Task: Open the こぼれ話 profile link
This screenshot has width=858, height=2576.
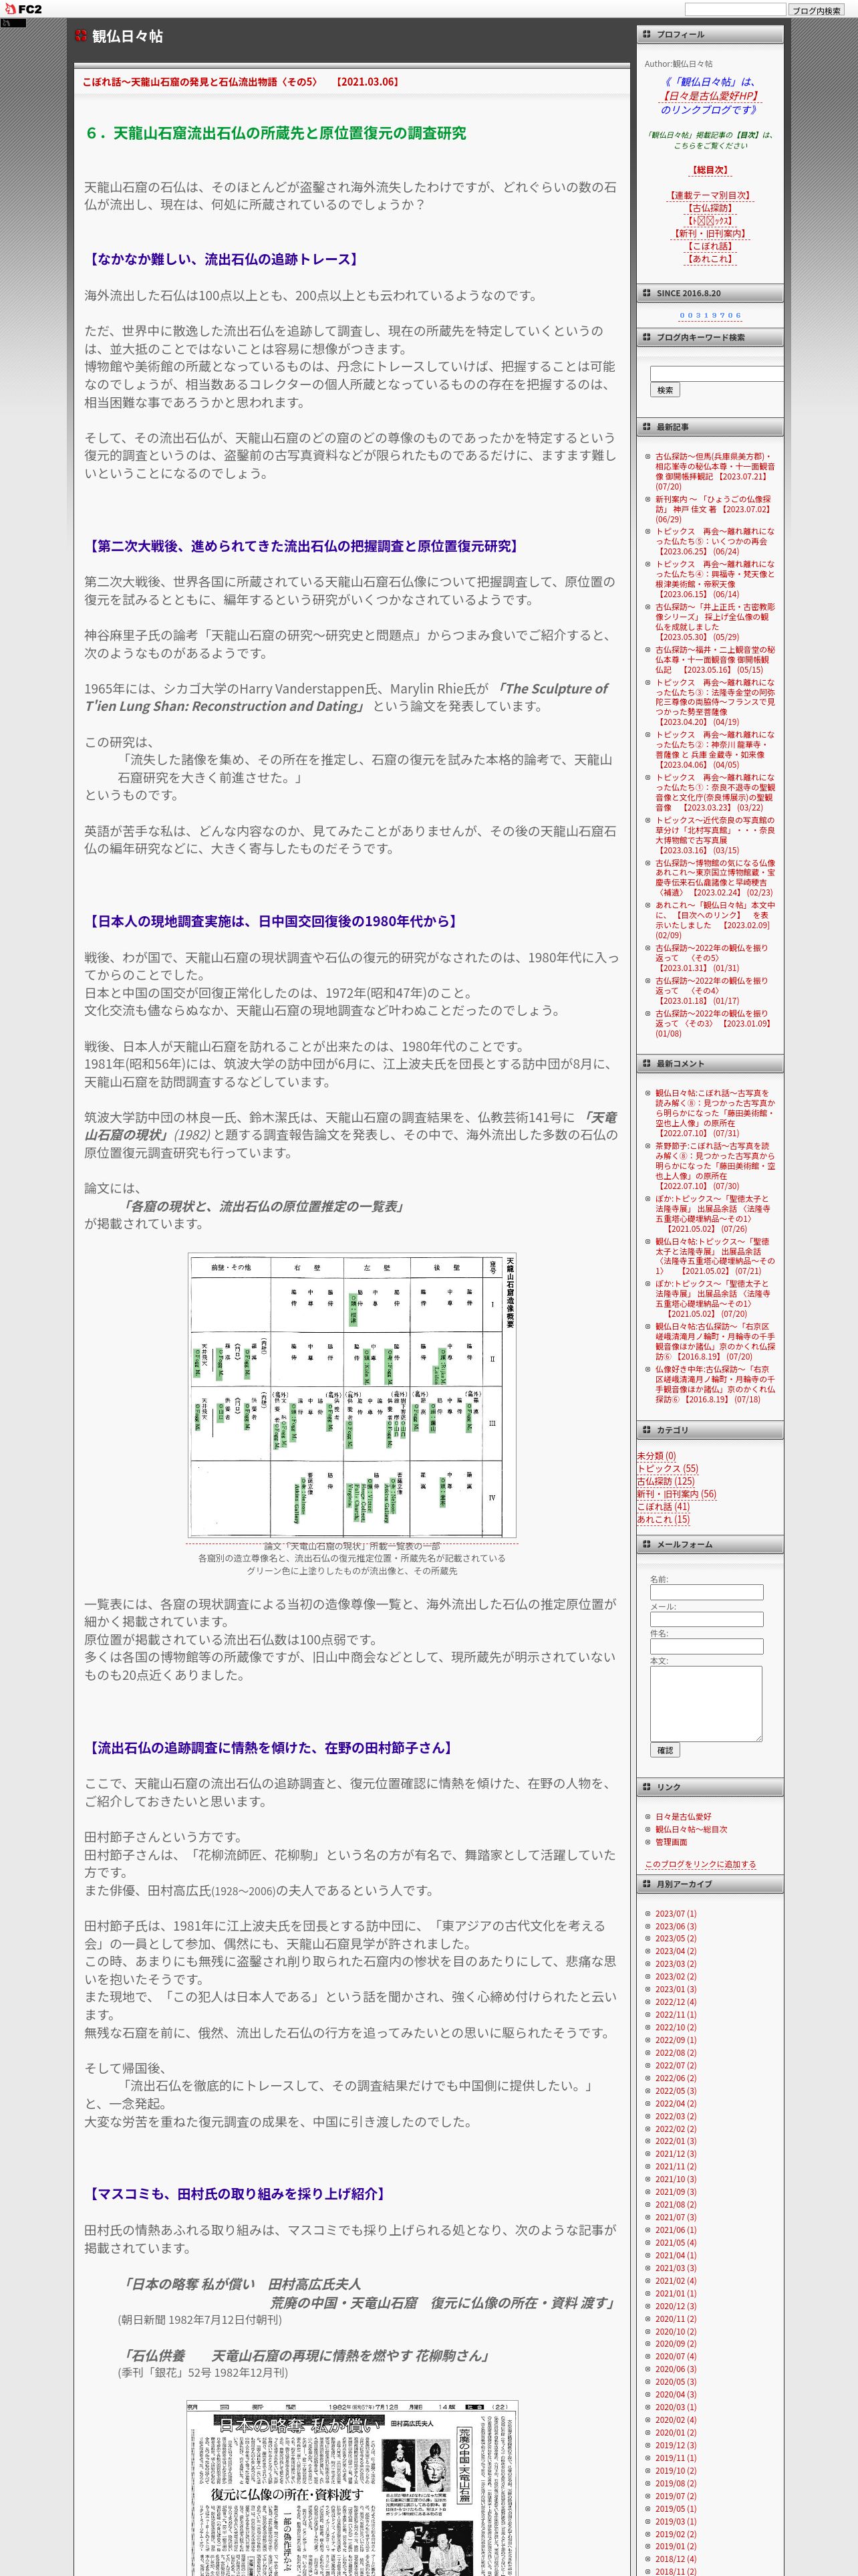Action: coord(710,246)
